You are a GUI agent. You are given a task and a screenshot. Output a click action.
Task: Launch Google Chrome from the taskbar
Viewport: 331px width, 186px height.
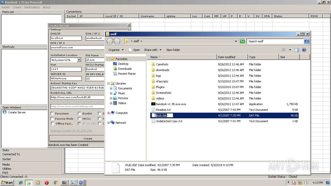coord(55,183)
